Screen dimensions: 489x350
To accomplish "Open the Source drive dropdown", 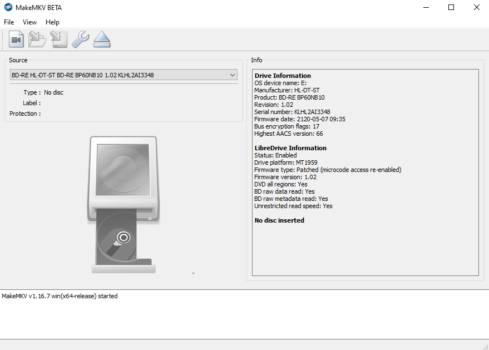I will click(x=124, y=75).
